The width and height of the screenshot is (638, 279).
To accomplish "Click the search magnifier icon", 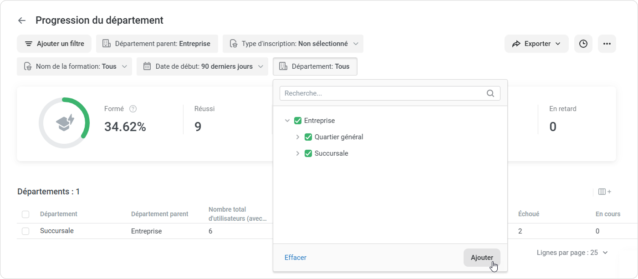I will click(x=490, y=93).
